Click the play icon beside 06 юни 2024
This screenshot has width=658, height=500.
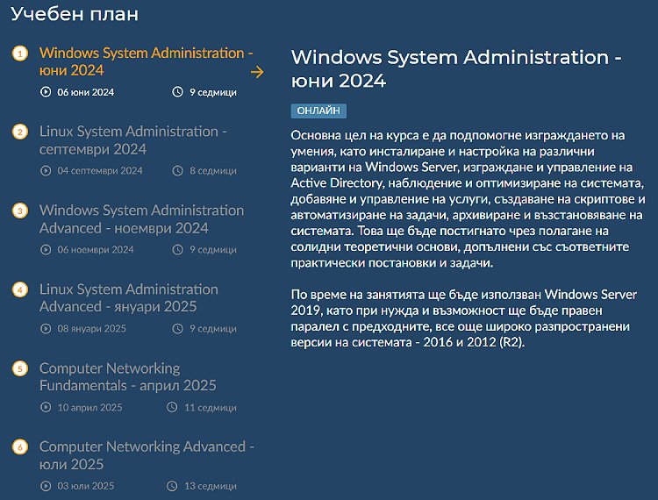(x=46, y=92)
